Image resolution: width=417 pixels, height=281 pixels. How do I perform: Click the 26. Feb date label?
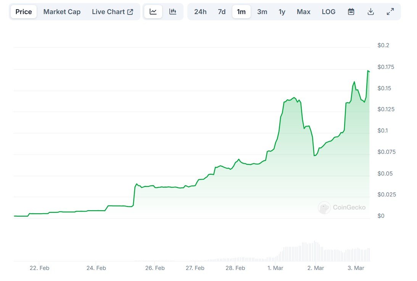point(155,268)
